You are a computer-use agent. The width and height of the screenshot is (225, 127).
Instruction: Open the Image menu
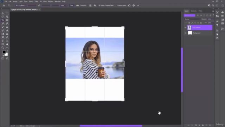pos(15,1)
